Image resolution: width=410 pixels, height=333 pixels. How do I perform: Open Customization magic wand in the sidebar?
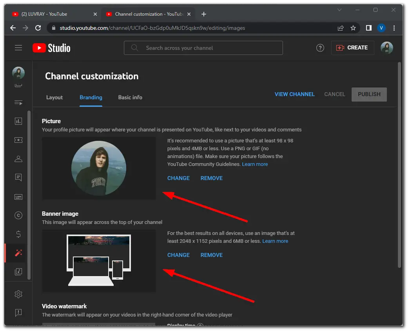(18, 253)
